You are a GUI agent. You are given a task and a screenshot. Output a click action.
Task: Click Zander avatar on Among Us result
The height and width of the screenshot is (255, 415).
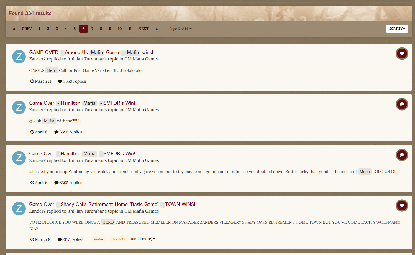(19, 57)
